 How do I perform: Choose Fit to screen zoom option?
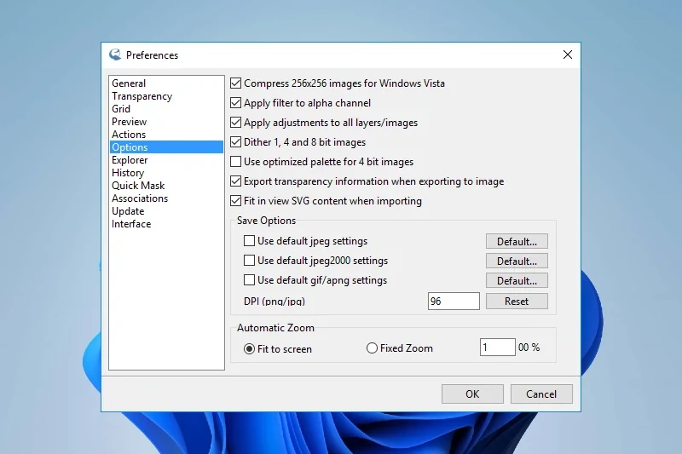[250, 348]
